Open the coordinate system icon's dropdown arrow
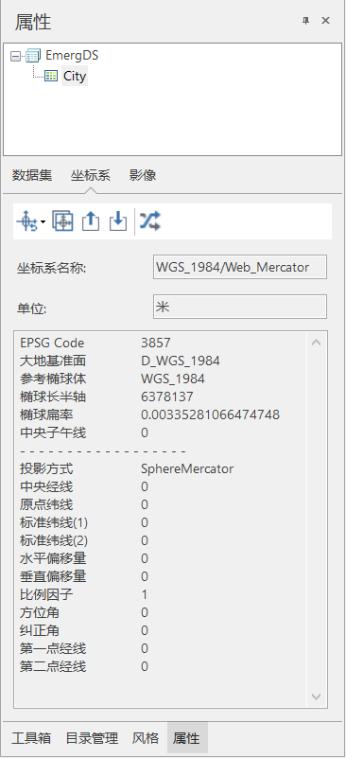Viewport: 346px width, 758px height. [43, 222]
